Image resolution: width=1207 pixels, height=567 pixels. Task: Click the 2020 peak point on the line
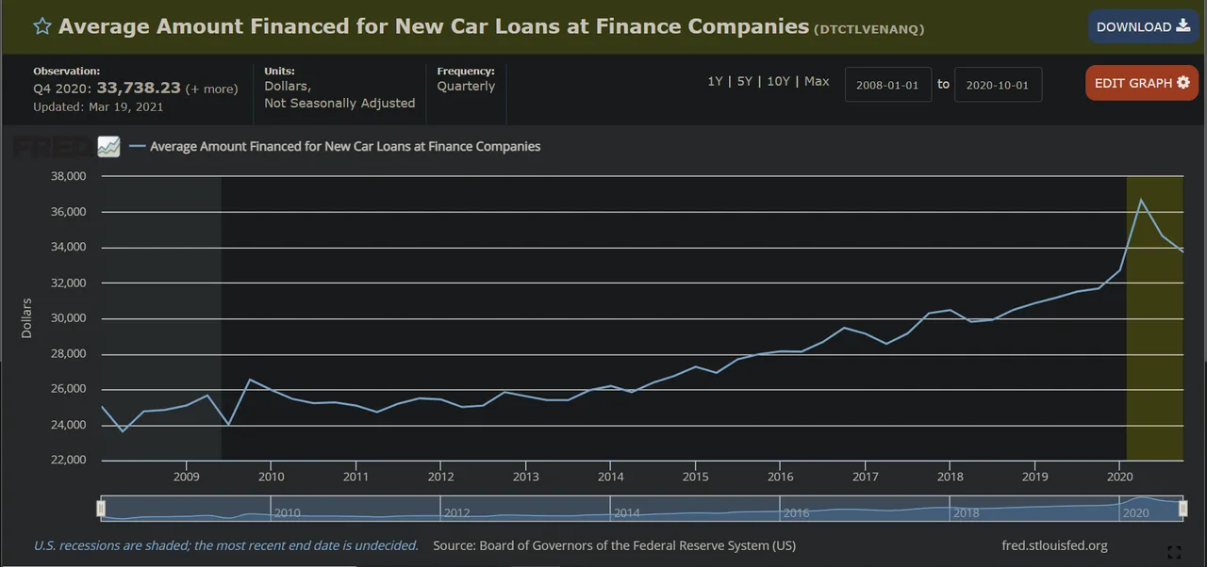tap(1141, 199)
